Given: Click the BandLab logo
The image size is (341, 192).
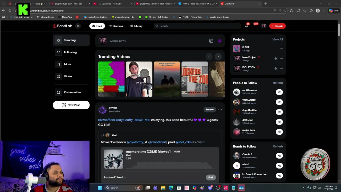Looking at the screenshot, I should pyautogui.click(x=62, y=26).
